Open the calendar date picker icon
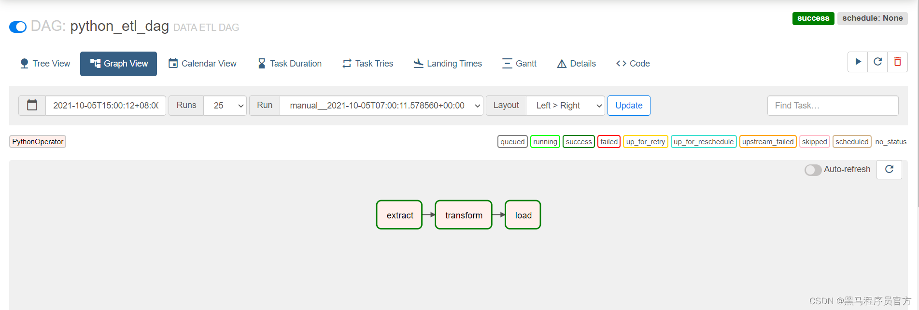Screen dimensions: 919x310 pyautogui.click(x=32, y=105)
